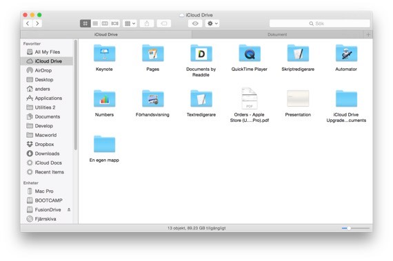The height and width of the screenshot is (261, 393).
Task: Click the icon size slider
Action: [x=356, y=228]
